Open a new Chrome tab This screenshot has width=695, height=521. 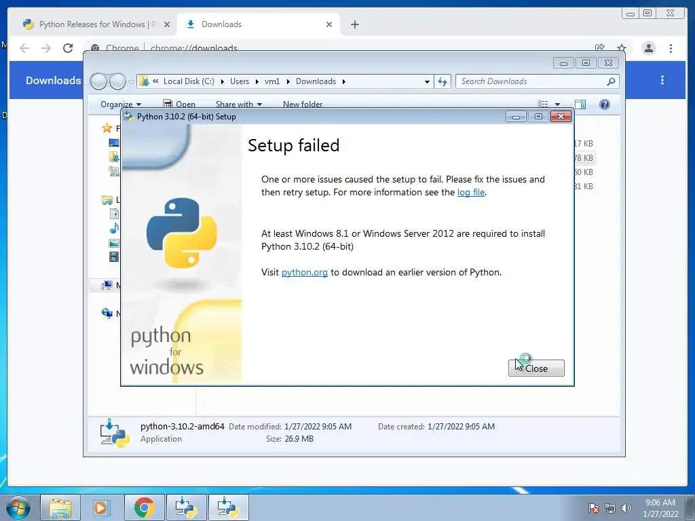[354, 25]
